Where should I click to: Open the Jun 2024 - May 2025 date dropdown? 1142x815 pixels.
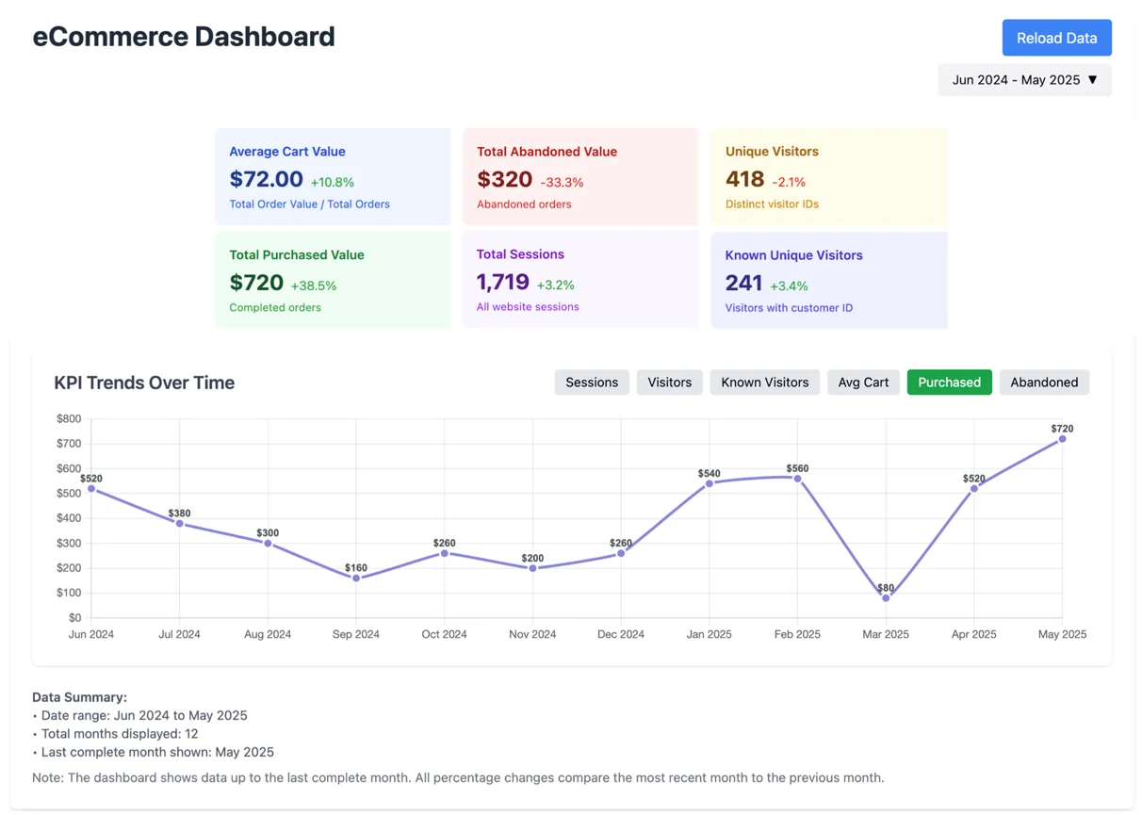(x=1024, y=80)
